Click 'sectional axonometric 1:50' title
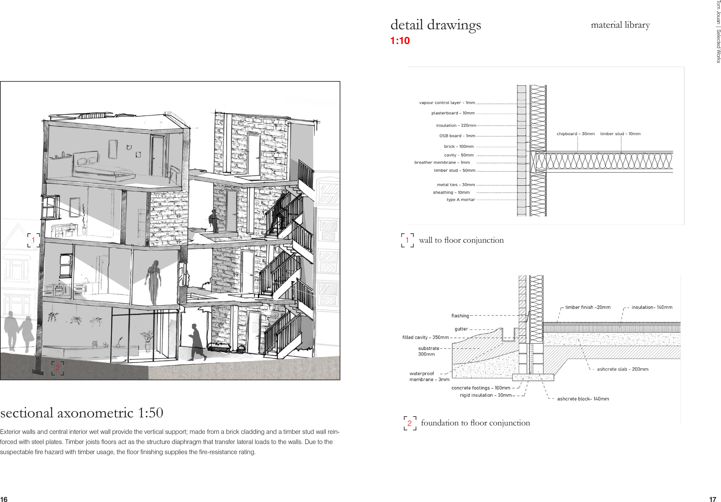 click(82, 413)
